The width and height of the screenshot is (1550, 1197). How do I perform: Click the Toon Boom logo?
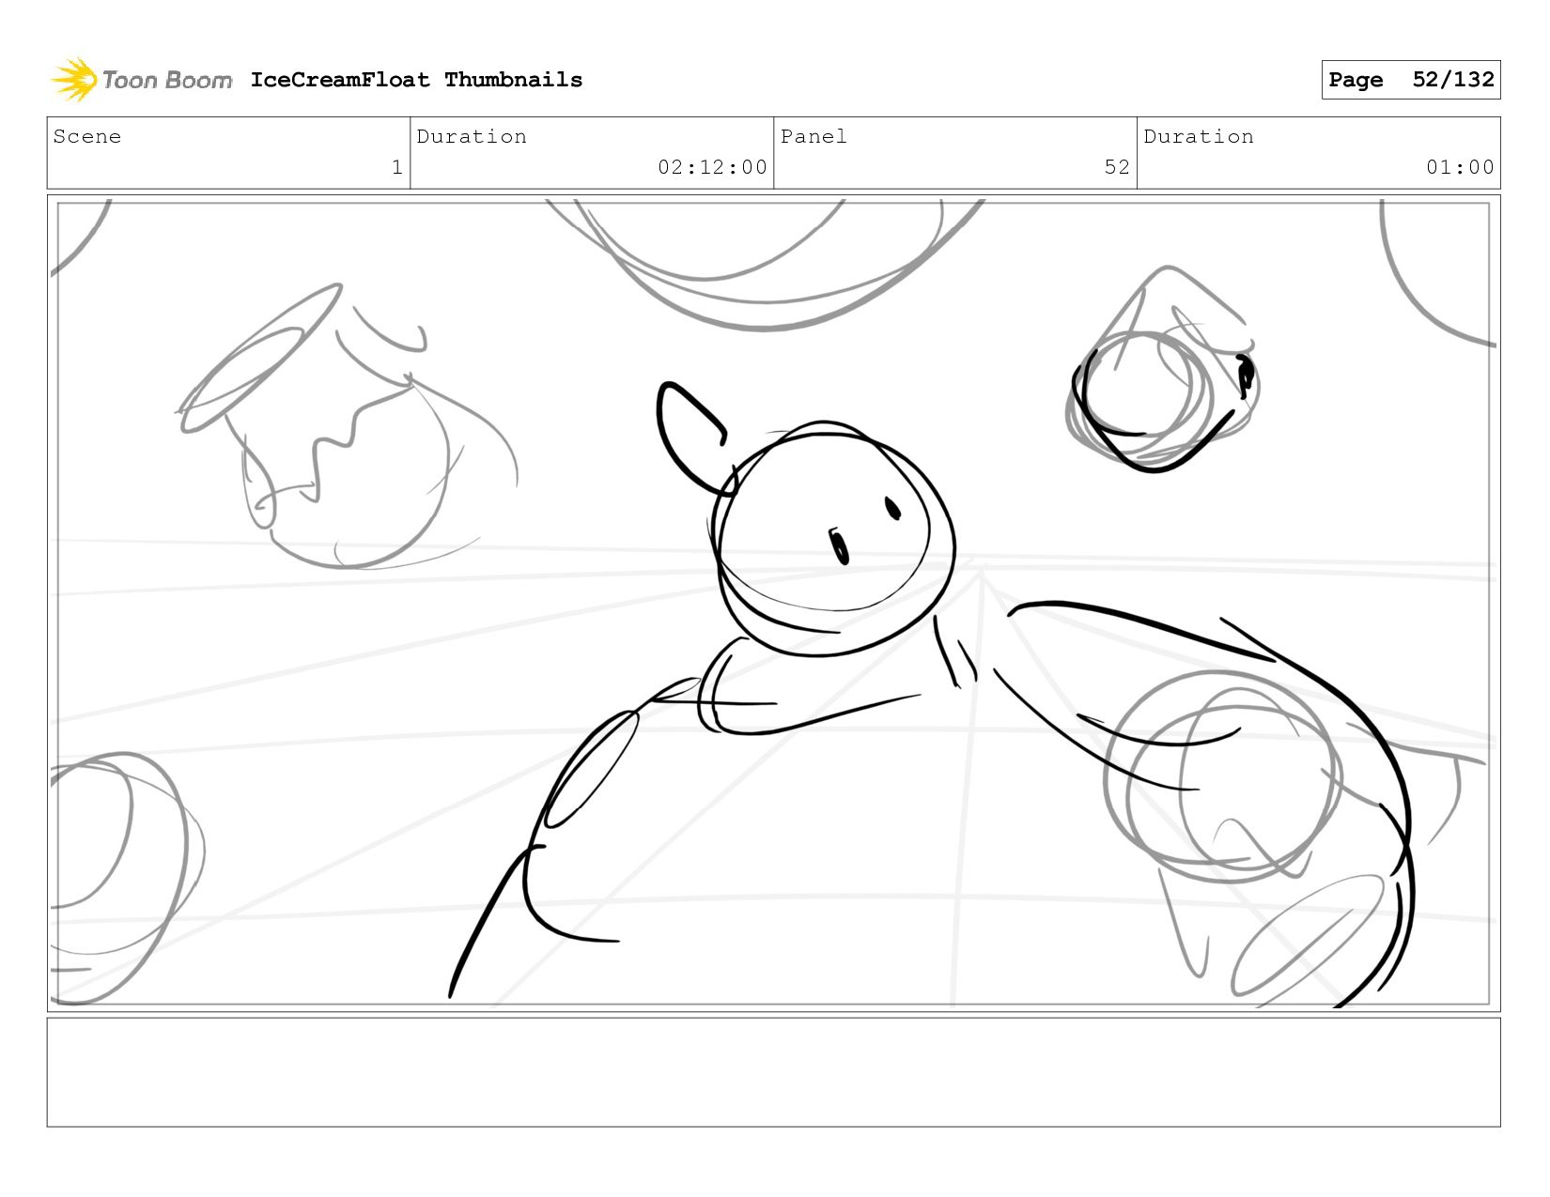(x=141, y=80)
